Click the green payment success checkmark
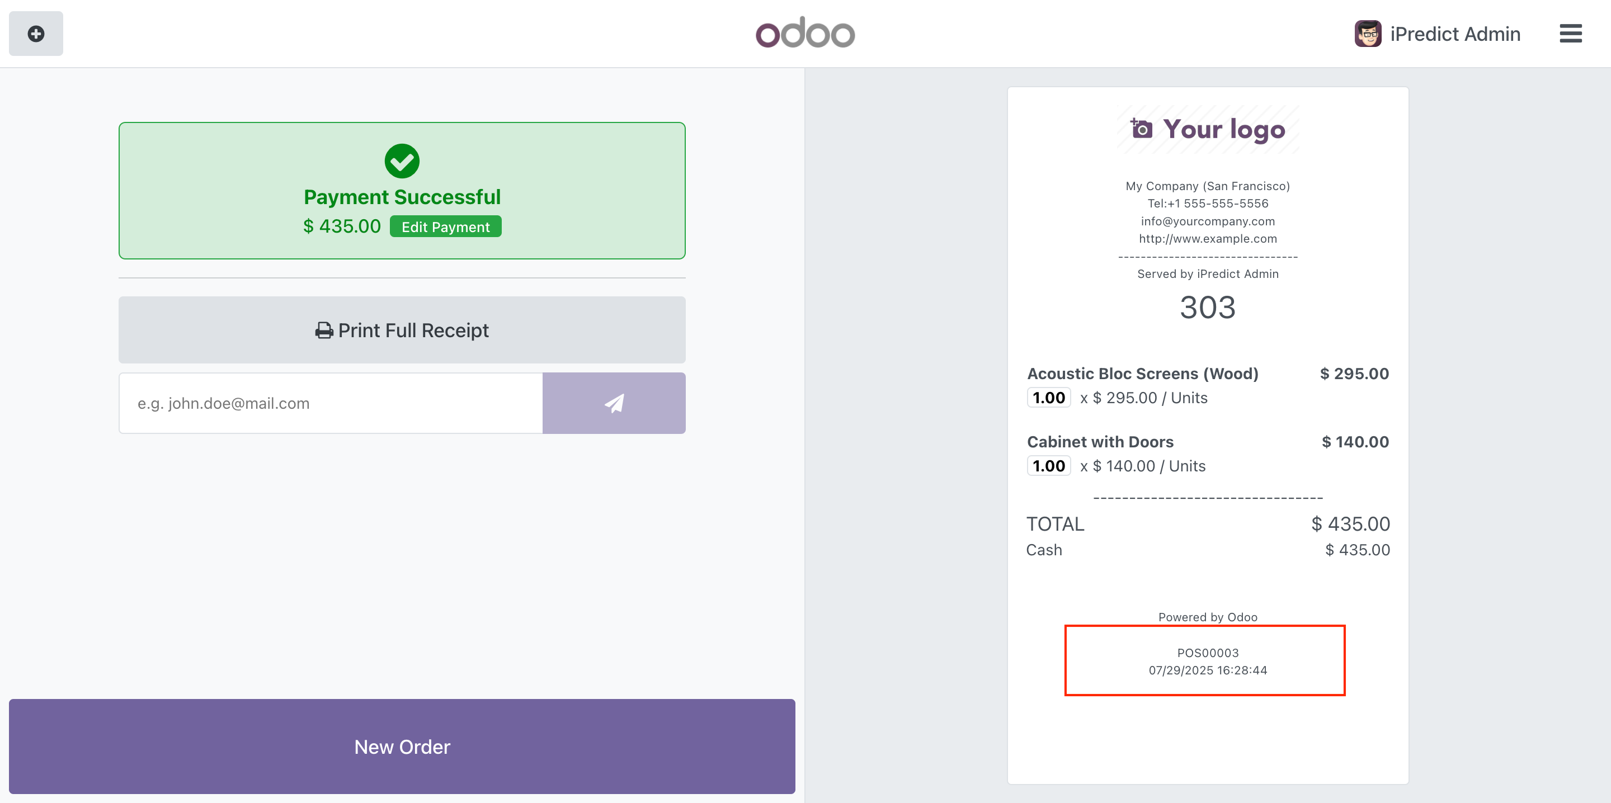Image resolution: width=1611 pixels, height=803 pixels. click(402, 162)
